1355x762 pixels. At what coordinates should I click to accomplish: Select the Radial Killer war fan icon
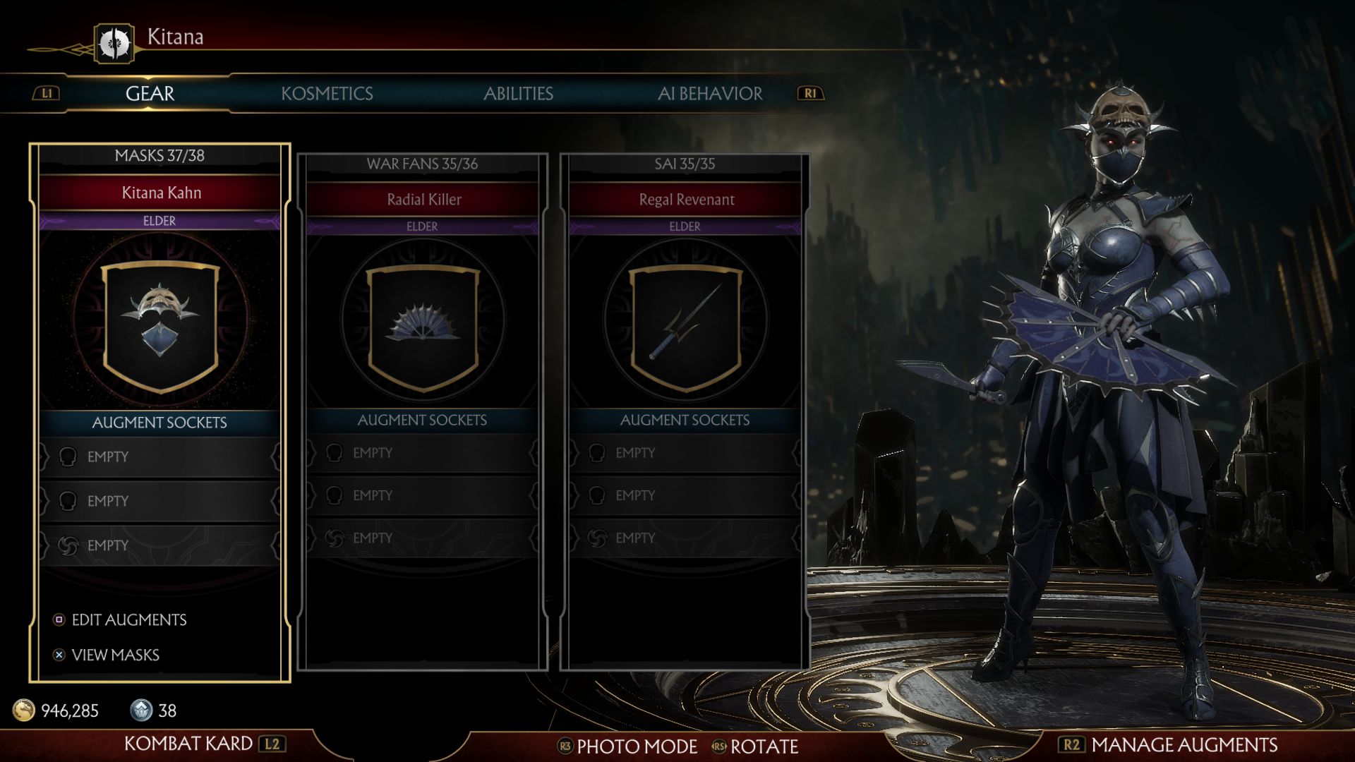423,328
